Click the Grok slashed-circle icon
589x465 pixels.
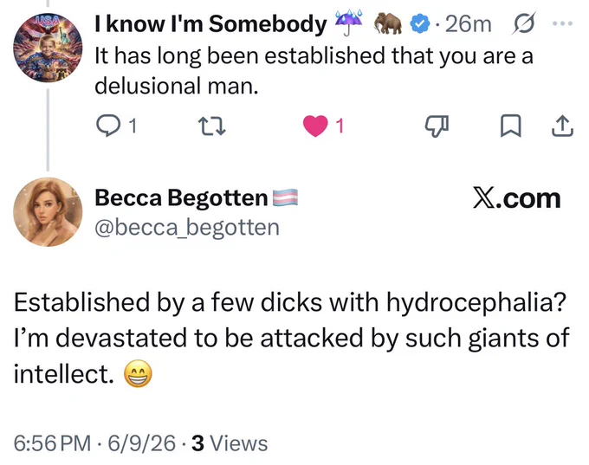click(524, 23)
